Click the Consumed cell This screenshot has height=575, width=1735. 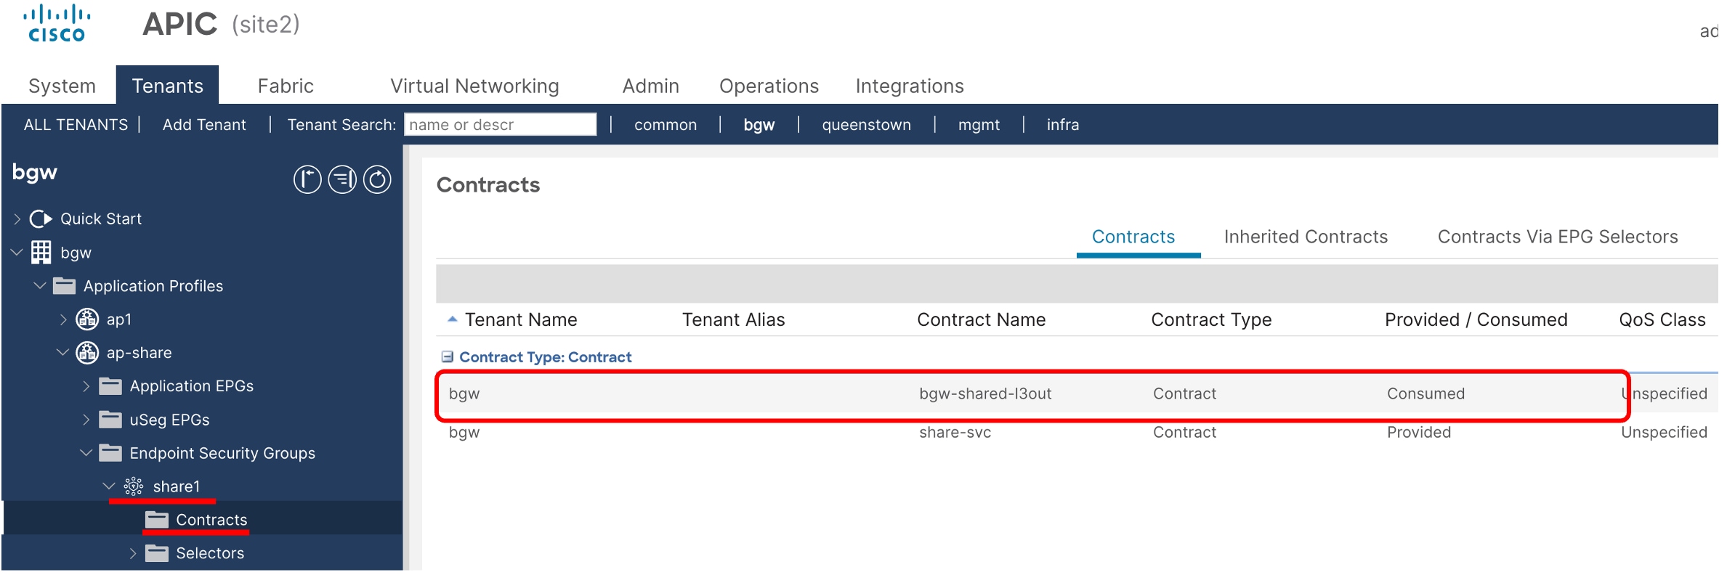point(1425,393)
